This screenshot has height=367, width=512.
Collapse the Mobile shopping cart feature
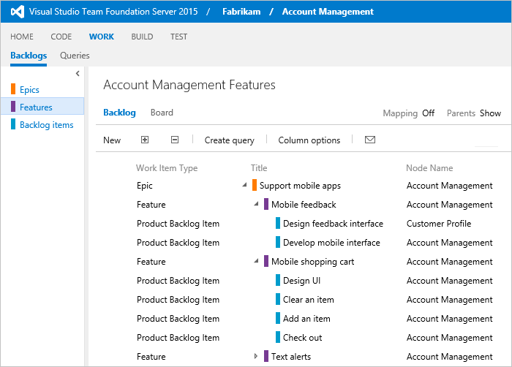pyautogui.click(x=256, y=261)
